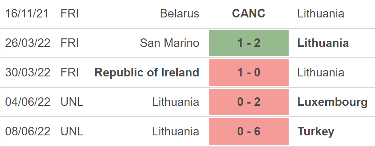Open the Republic of Ireland team link

tap(147, 73)
